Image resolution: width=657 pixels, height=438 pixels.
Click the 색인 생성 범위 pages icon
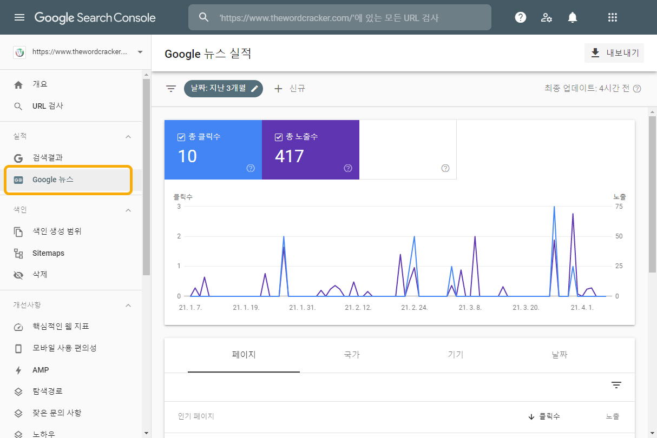[x=18, y=231]
